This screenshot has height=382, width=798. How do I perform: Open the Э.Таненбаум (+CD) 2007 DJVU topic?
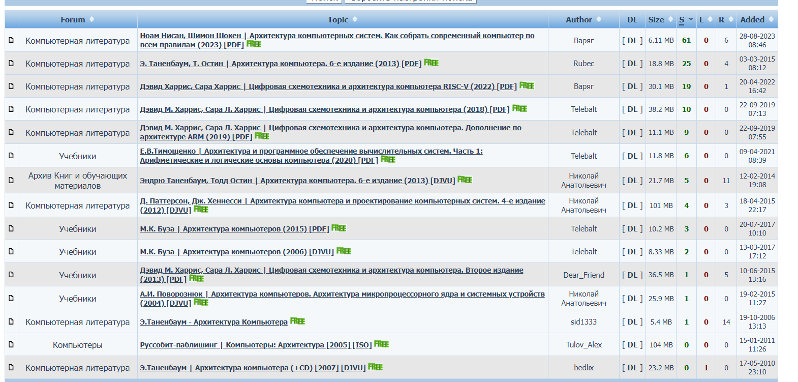pos(253,368)
